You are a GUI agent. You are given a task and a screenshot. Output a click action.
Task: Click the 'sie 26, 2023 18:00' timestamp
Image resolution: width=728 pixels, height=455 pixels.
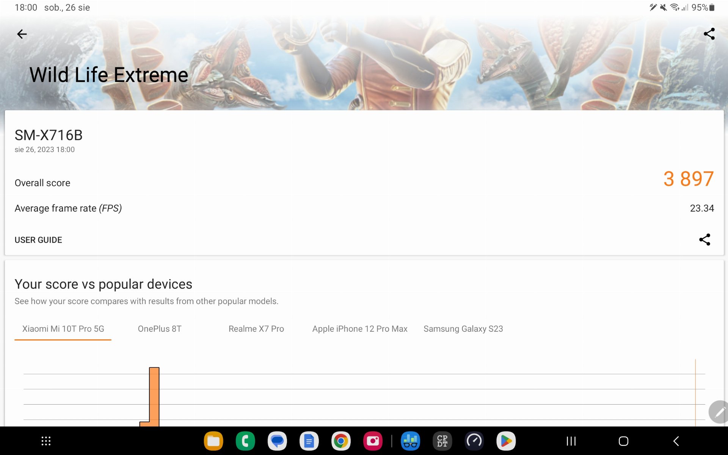click(45, 149)
